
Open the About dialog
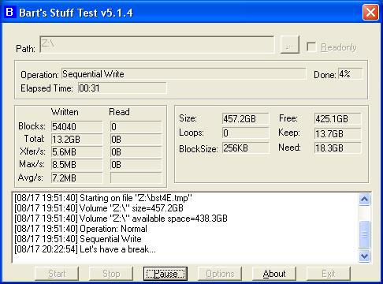pyautogui.click(x=274, y=274)
